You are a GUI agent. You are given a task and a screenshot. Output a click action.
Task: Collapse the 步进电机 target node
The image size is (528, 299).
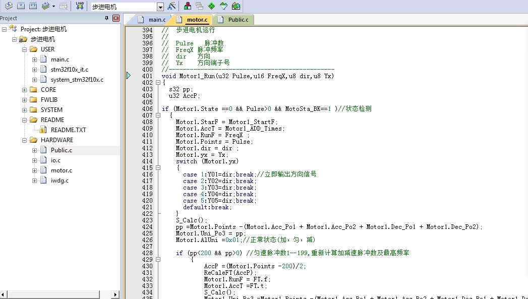[x=14, y=39]
